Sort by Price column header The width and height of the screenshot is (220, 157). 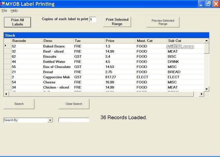(120, 41)
